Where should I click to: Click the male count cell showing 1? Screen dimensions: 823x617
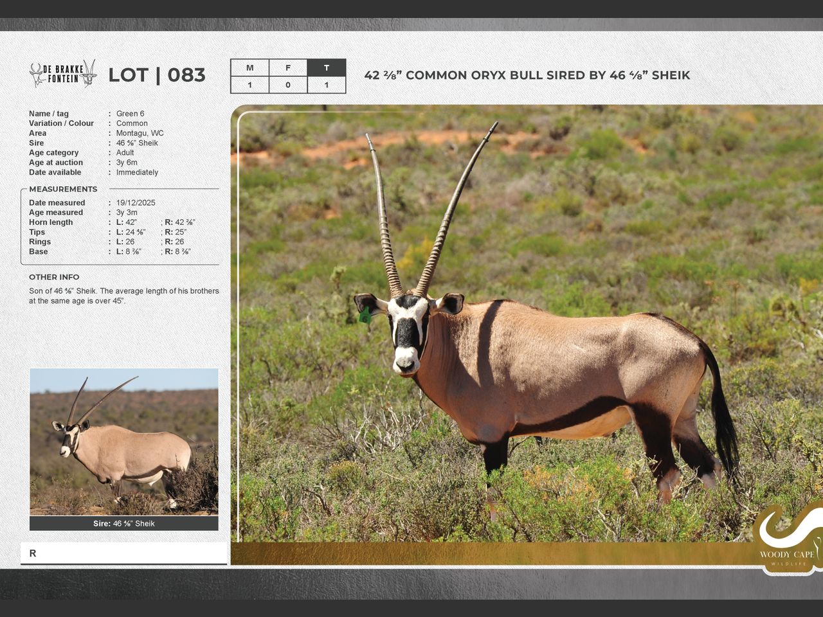tap(249, 85)
